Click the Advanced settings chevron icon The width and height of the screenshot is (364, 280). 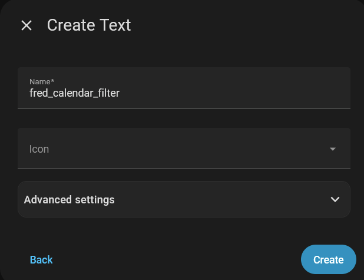pyautogui.click(x=335, y=199)
